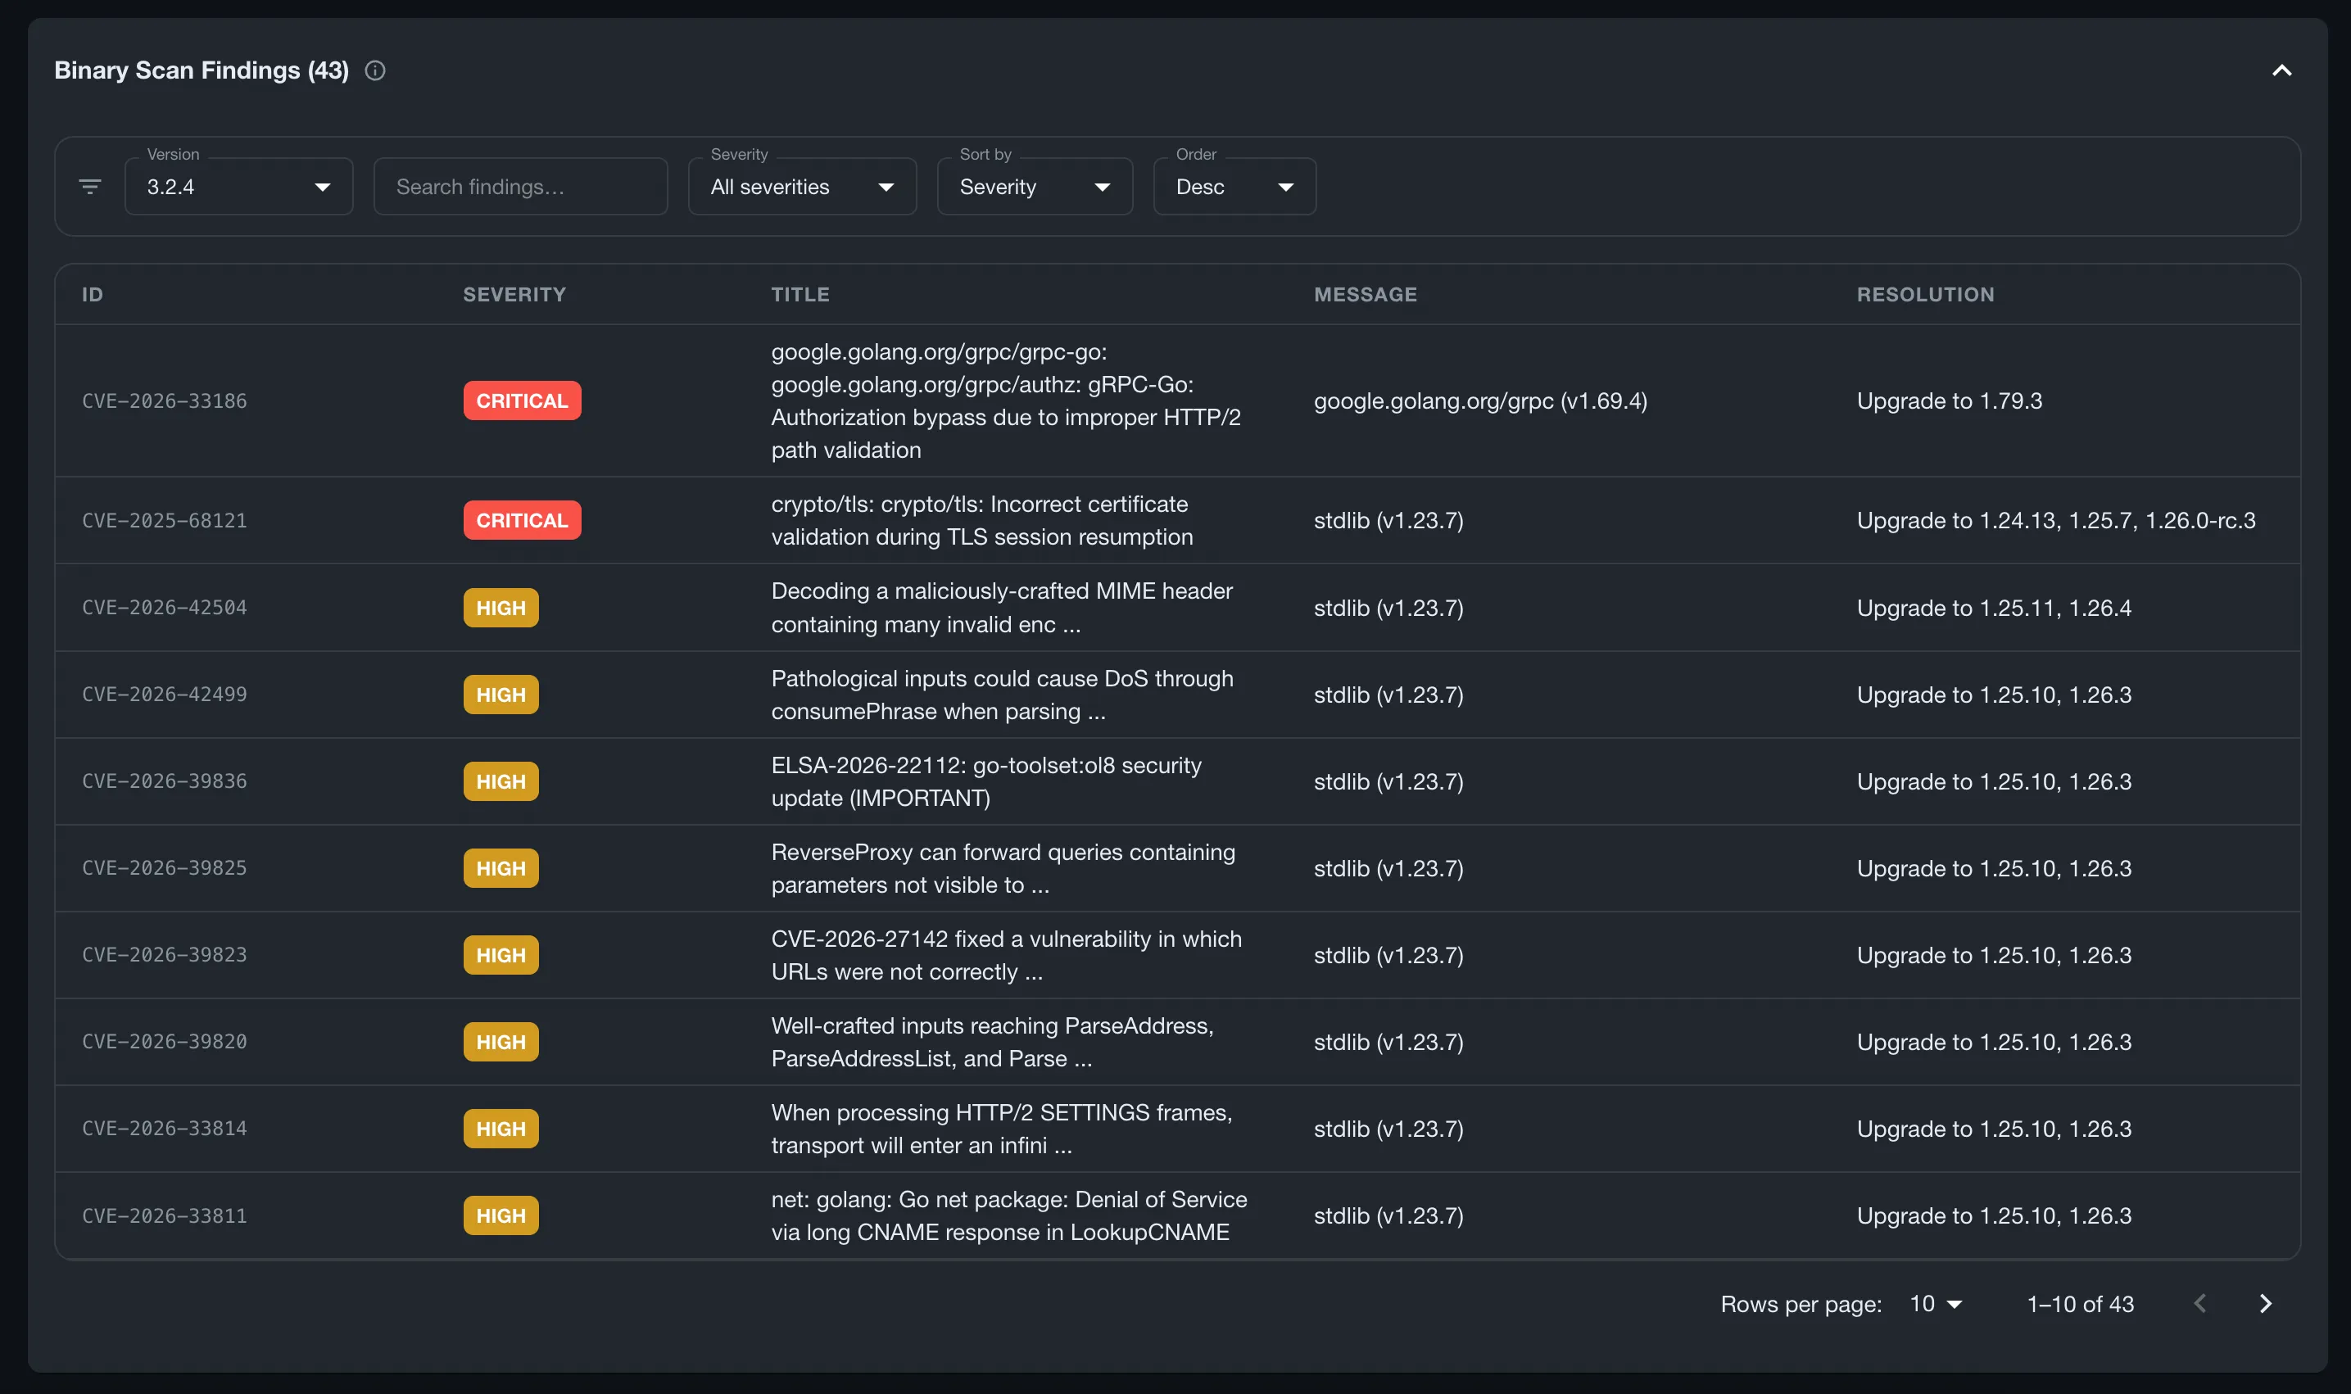Change the Desc order dropdown
Image resolution: width=2351 pixels, height=1394 pixels.
pyautogui.click(x=1234, y=187)
